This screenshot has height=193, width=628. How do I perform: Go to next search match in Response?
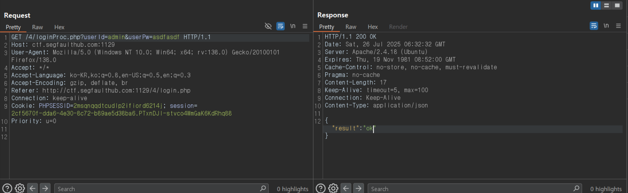tap(358, 188)
